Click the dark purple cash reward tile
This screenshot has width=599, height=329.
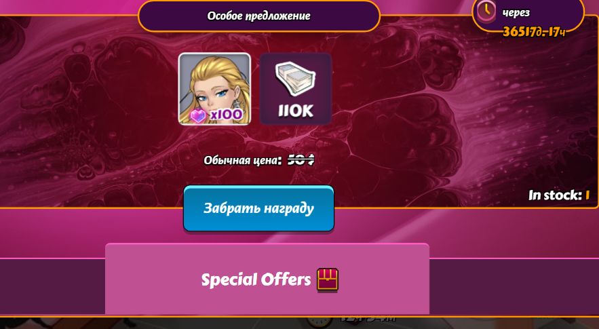(296, 89)
